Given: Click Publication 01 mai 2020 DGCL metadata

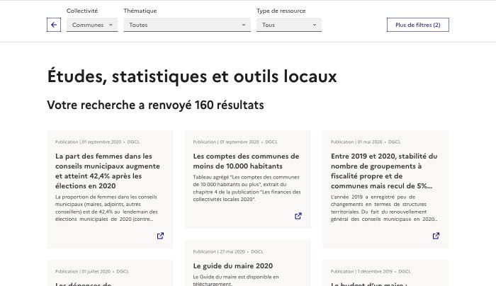Looking at the screenshot, I should [366, 142].
